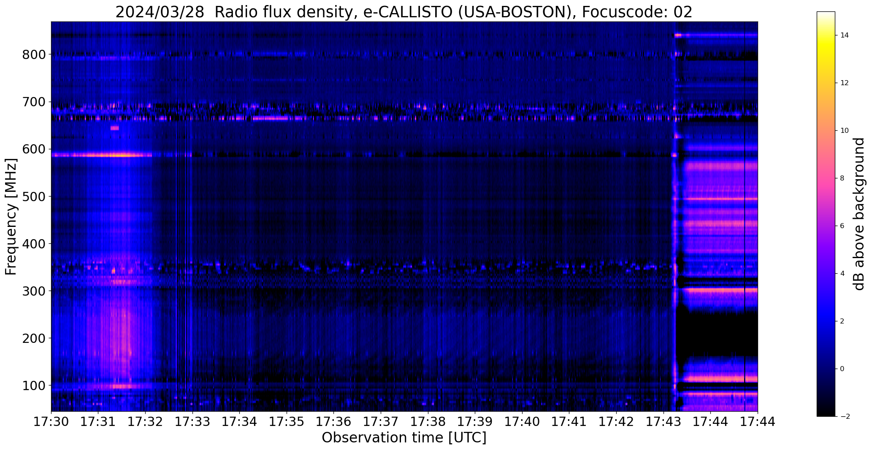872x450 pixels.
Task: Click the 17:31 time tick label
Action: (98, 422)
